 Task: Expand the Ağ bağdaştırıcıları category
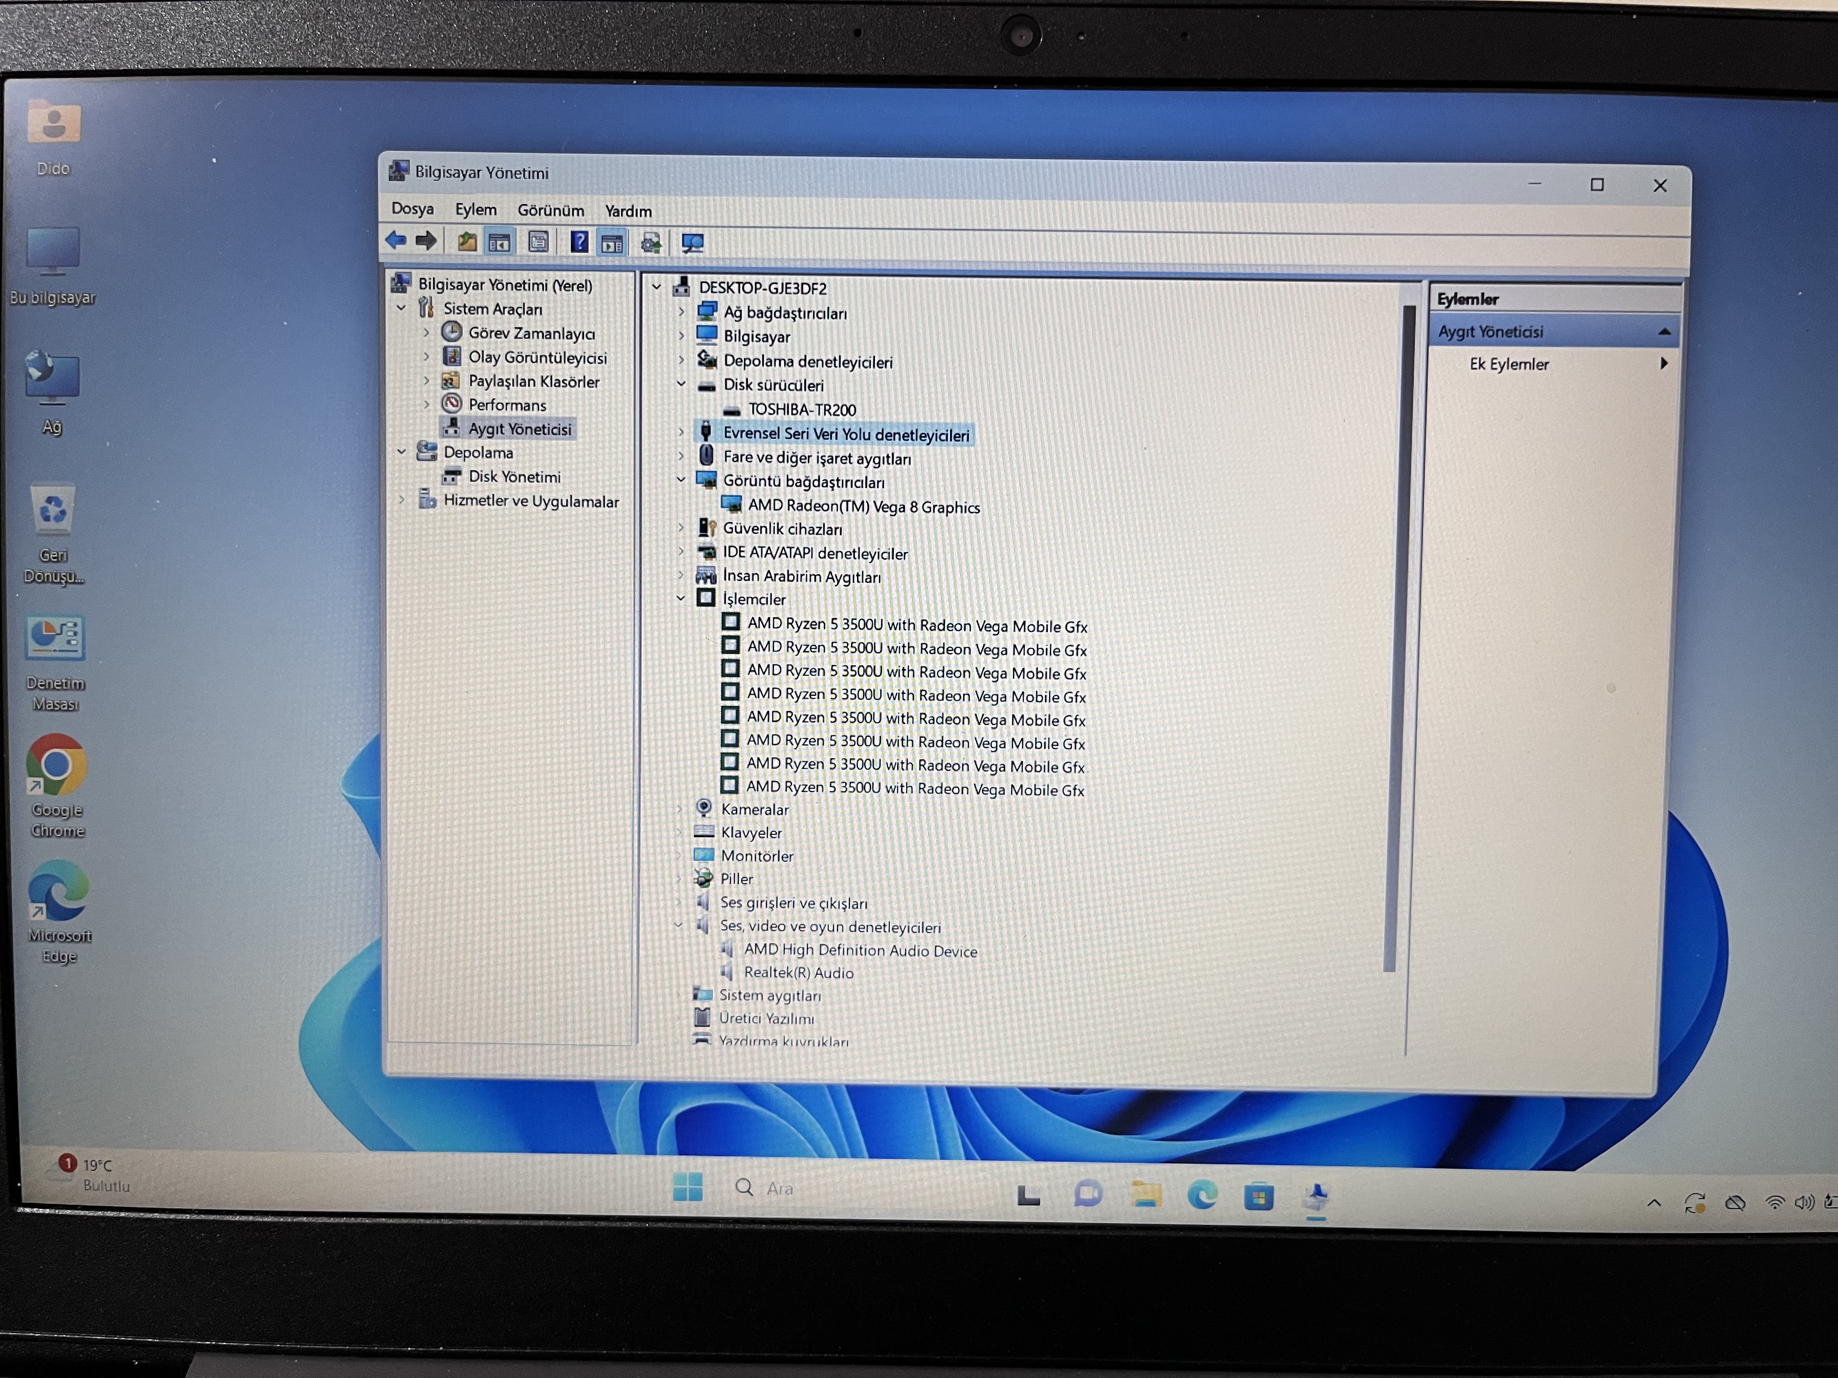coord(682,312)
